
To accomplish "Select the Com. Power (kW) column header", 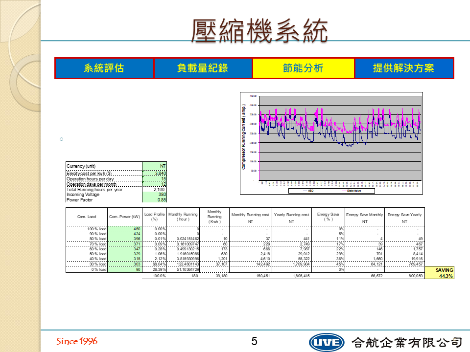I will click(124, 217).
